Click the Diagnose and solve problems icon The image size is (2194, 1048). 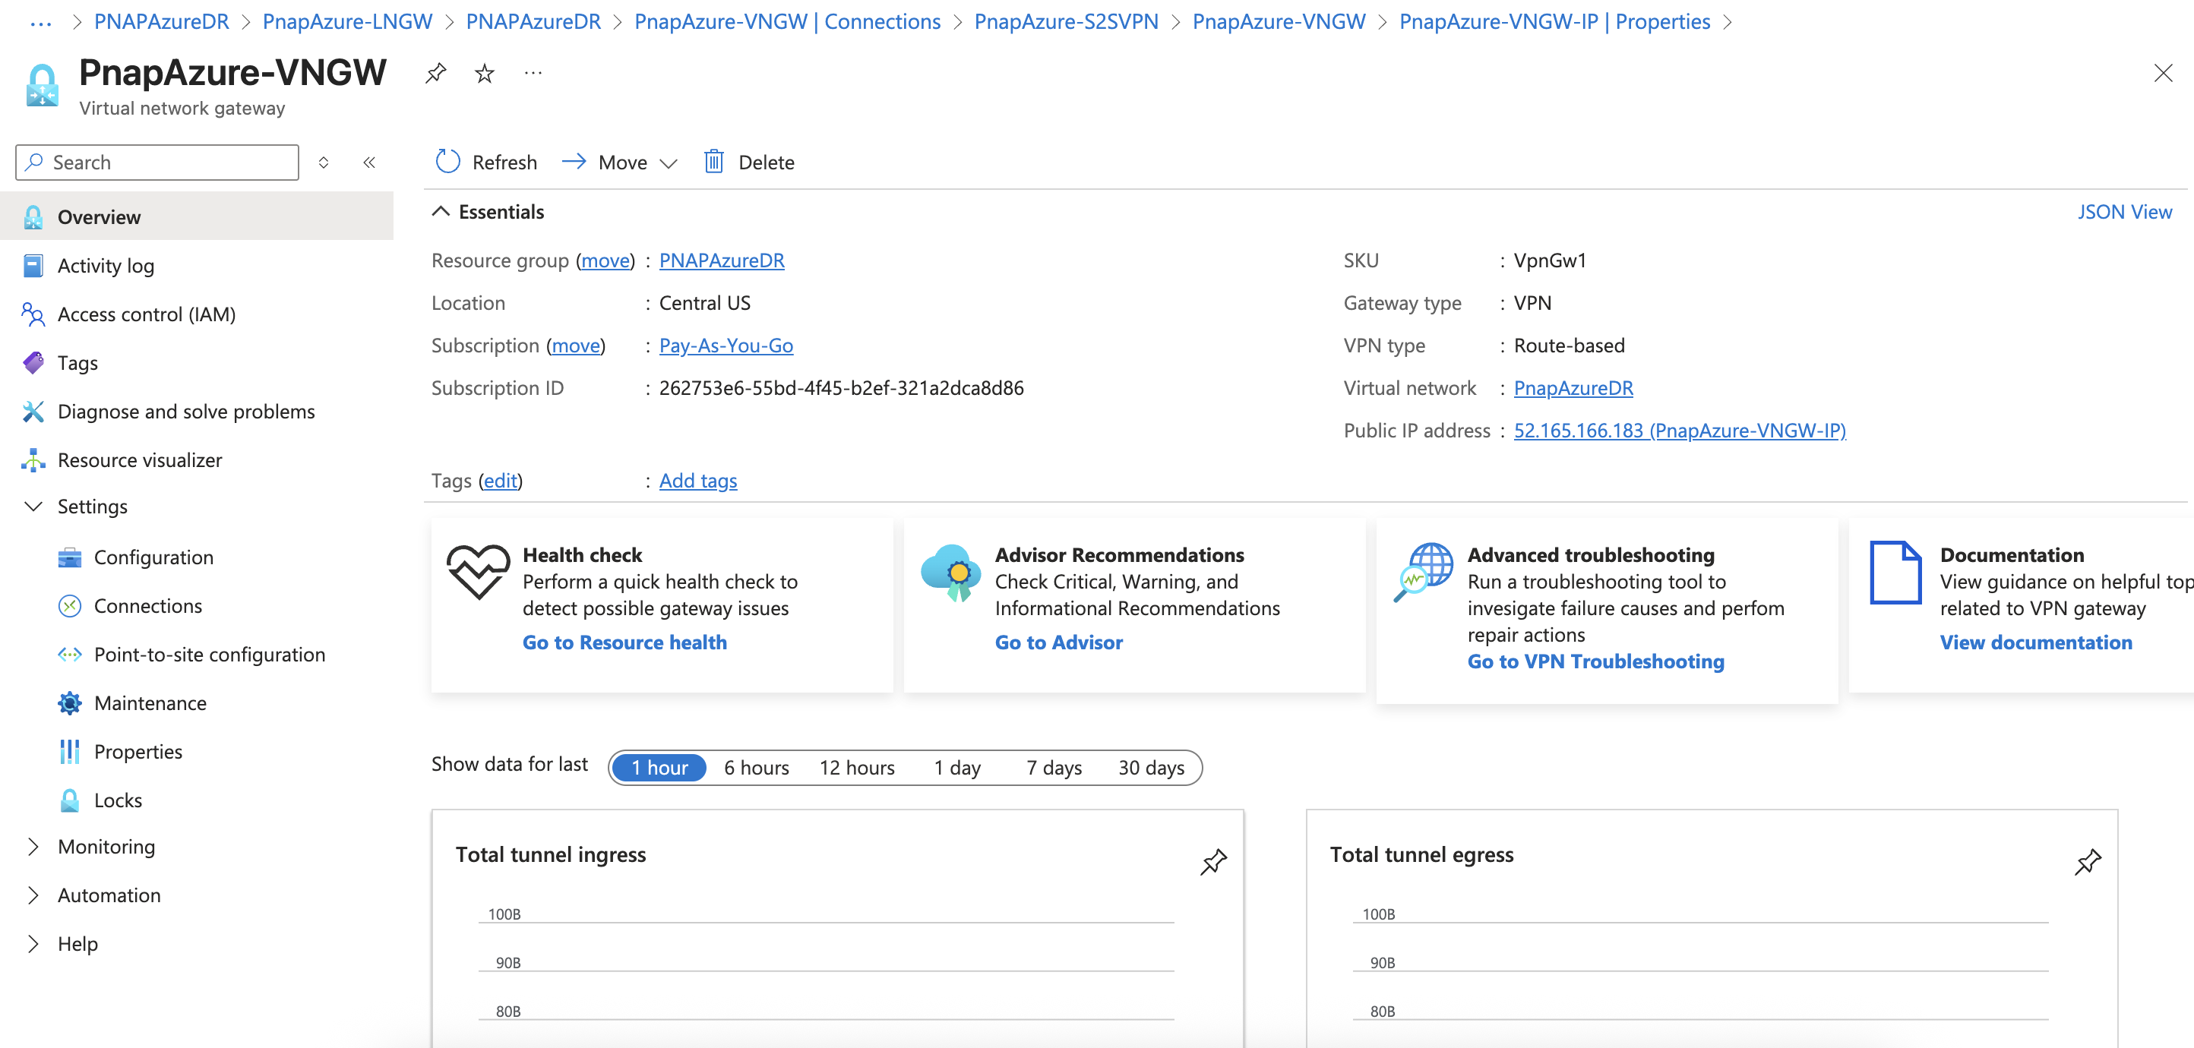[x=33, y=411]
